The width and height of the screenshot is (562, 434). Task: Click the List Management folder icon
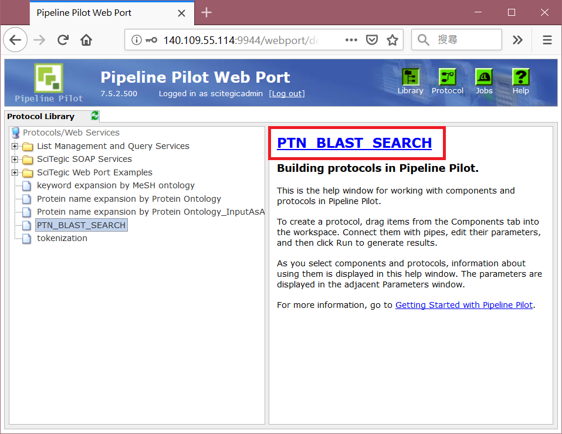(x=28, y=146)
